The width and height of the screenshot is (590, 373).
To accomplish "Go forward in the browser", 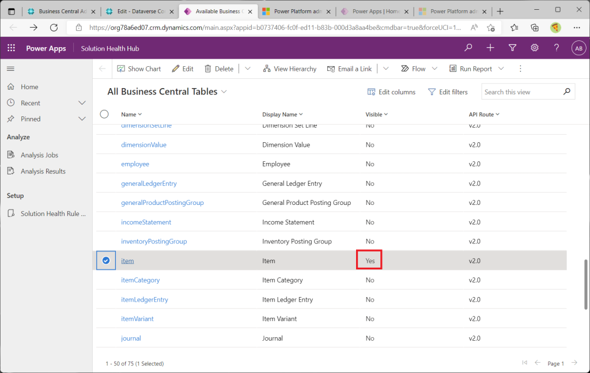I will pos(33,28).
